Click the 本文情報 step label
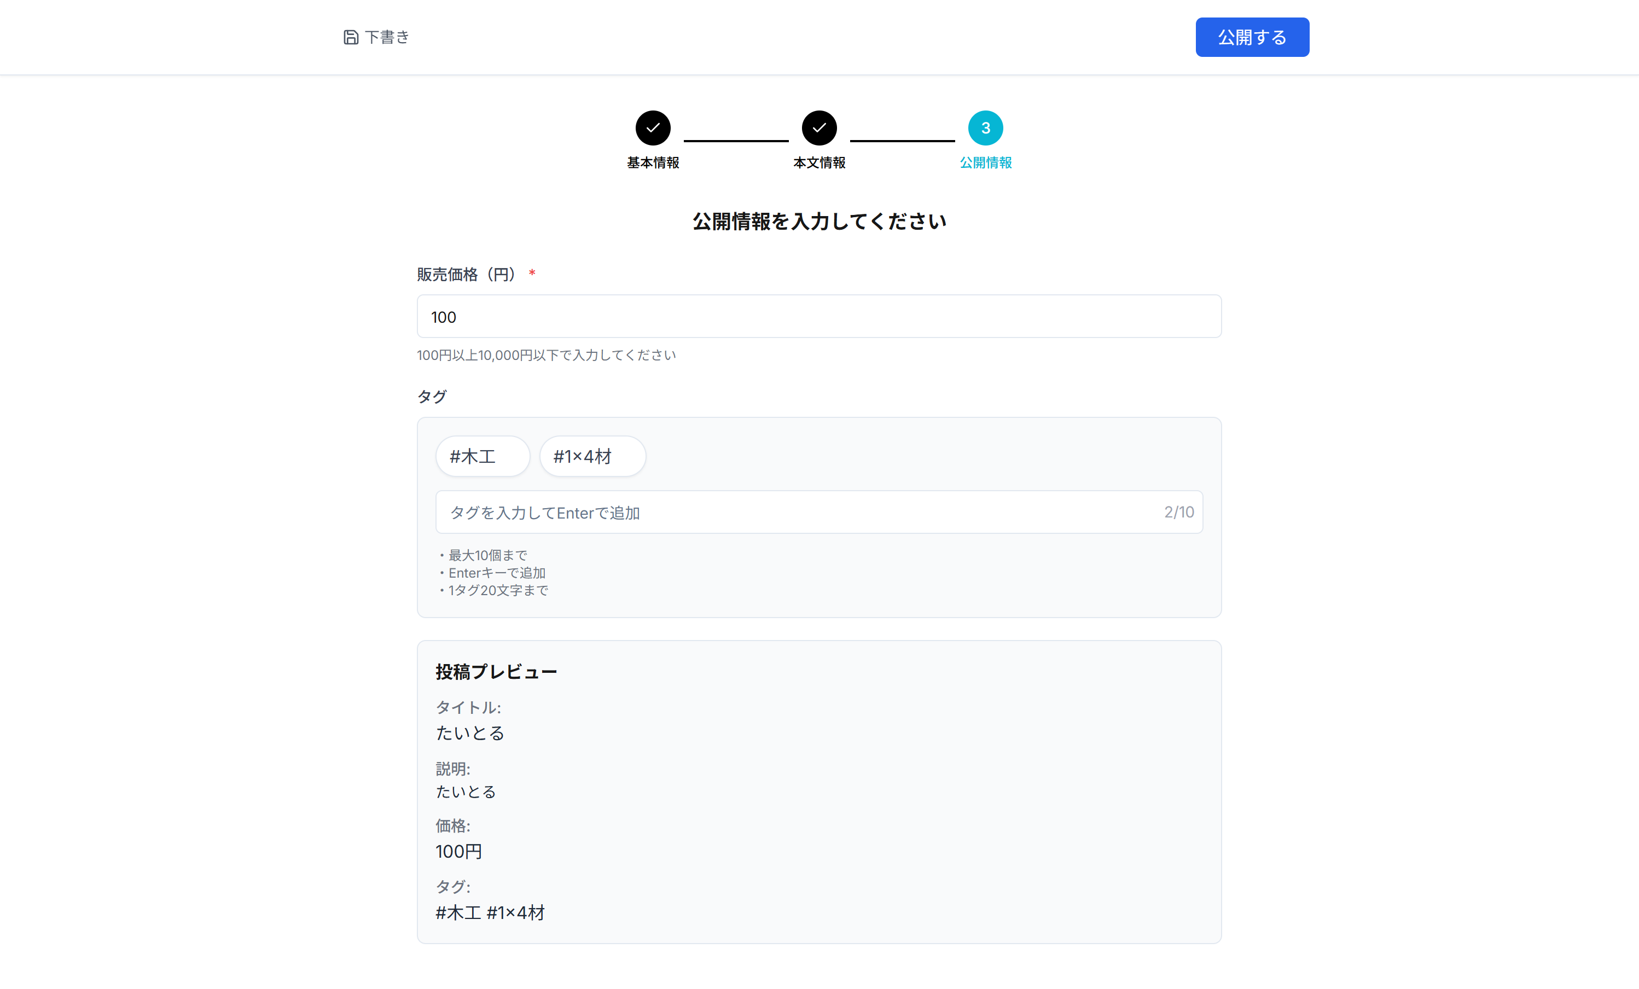This screenshot has width=1639, height=989. (x=819, y=163)
